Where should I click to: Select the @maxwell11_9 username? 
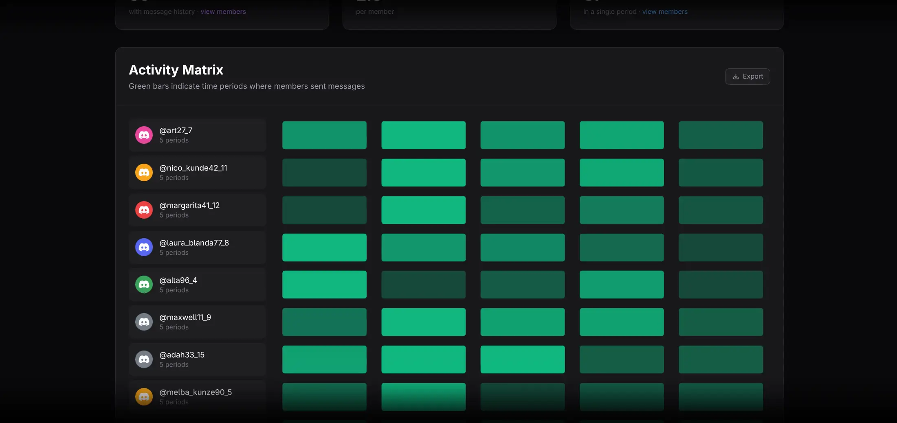185,317
